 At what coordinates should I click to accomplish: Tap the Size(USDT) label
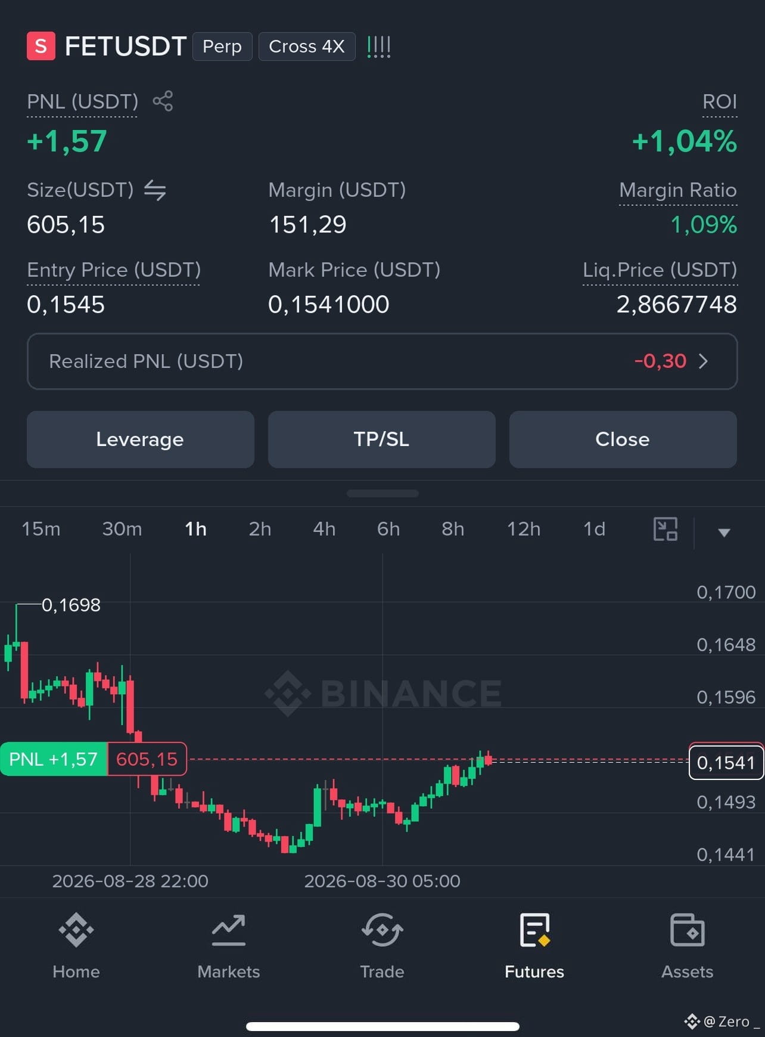[x=80, y=190]
